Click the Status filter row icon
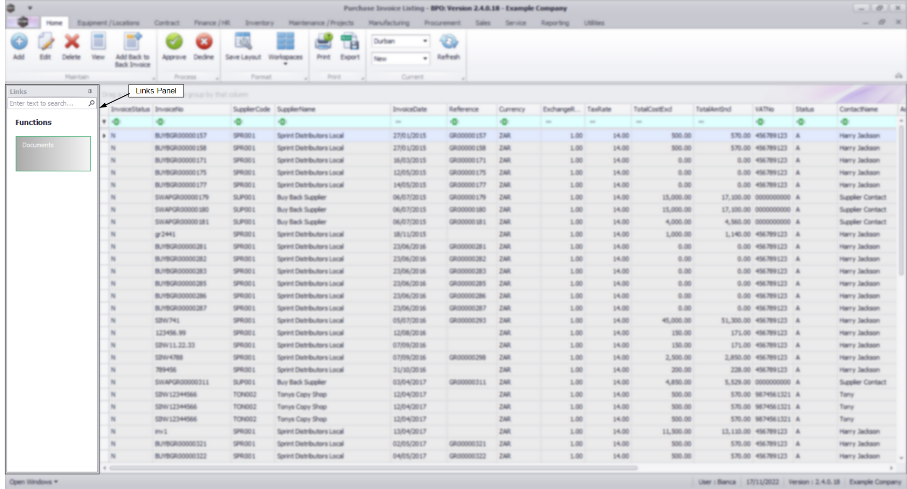This screenshot has width=907, height=489. pyautogui.click(x=800, y=122)
